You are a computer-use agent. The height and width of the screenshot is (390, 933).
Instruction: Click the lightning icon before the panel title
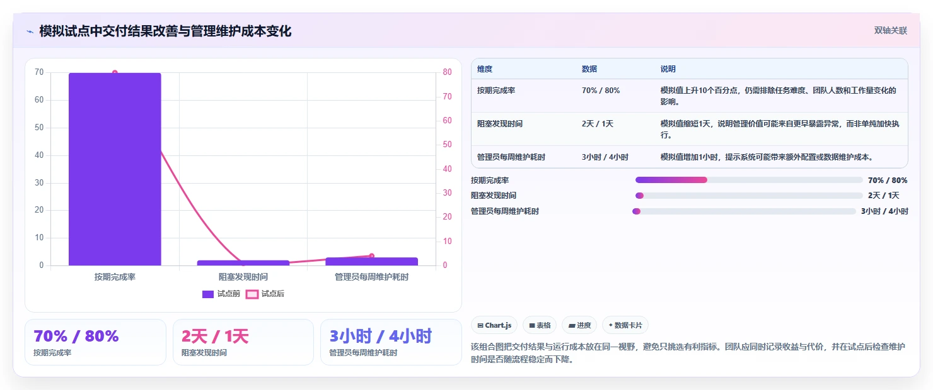tap(30, 31)
